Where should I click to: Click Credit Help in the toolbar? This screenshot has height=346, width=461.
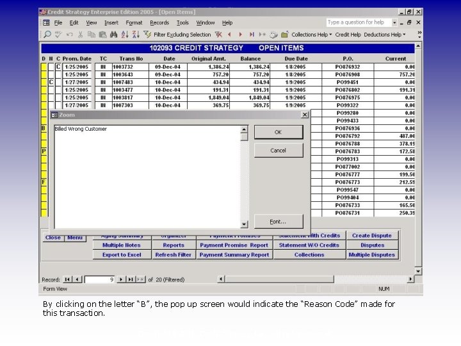click(348, 35)
